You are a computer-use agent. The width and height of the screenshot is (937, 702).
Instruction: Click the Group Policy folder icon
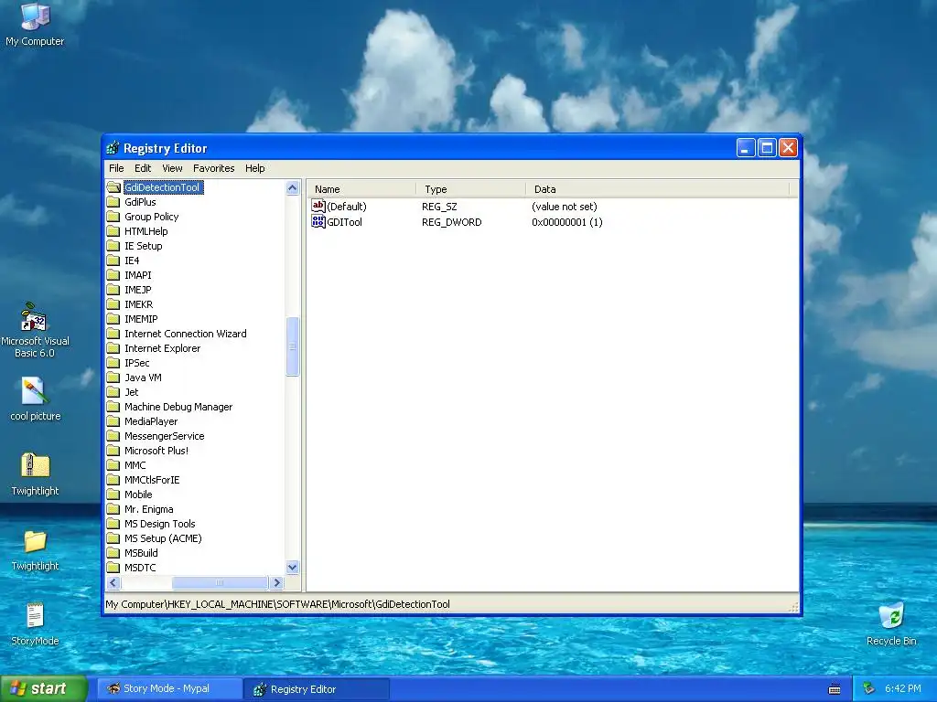coord(113,217)
